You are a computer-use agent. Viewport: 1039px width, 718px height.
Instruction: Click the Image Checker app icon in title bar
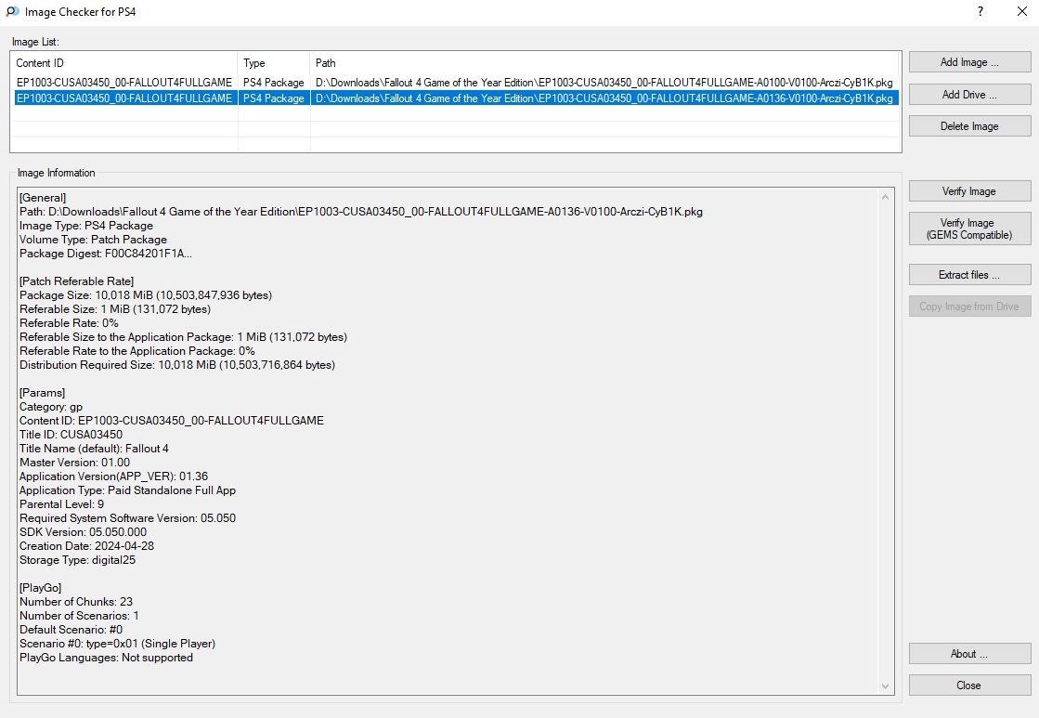[11, 12]
